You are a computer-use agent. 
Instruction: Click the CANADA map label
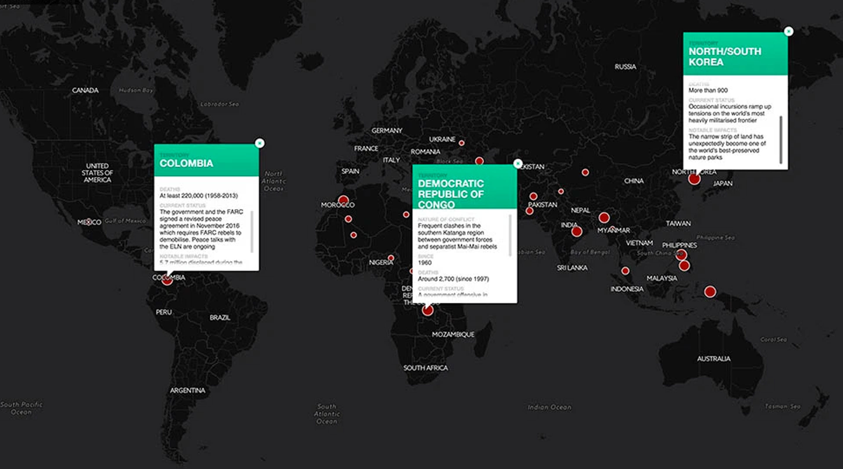[85, 90]
